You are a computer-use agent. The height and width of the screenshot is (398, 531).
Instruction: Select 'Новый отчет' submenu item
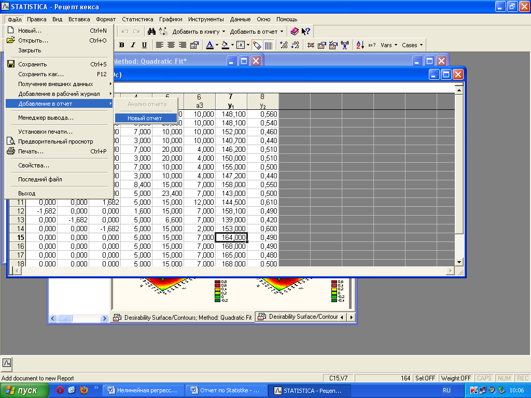tap(145, 118)
